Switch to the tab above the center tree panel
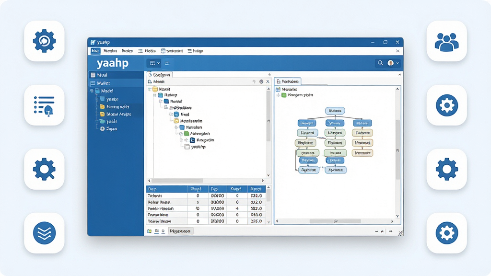Screen dimensions: 491x276 point(159,75)
